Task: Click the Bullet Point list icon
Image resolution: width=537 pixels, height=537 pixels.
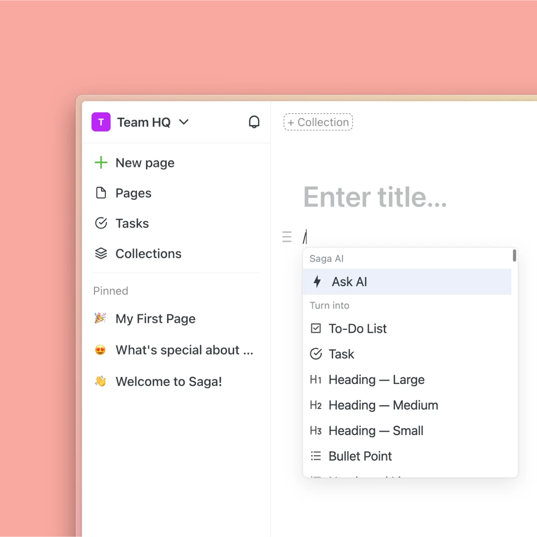Action: point(316,456)
